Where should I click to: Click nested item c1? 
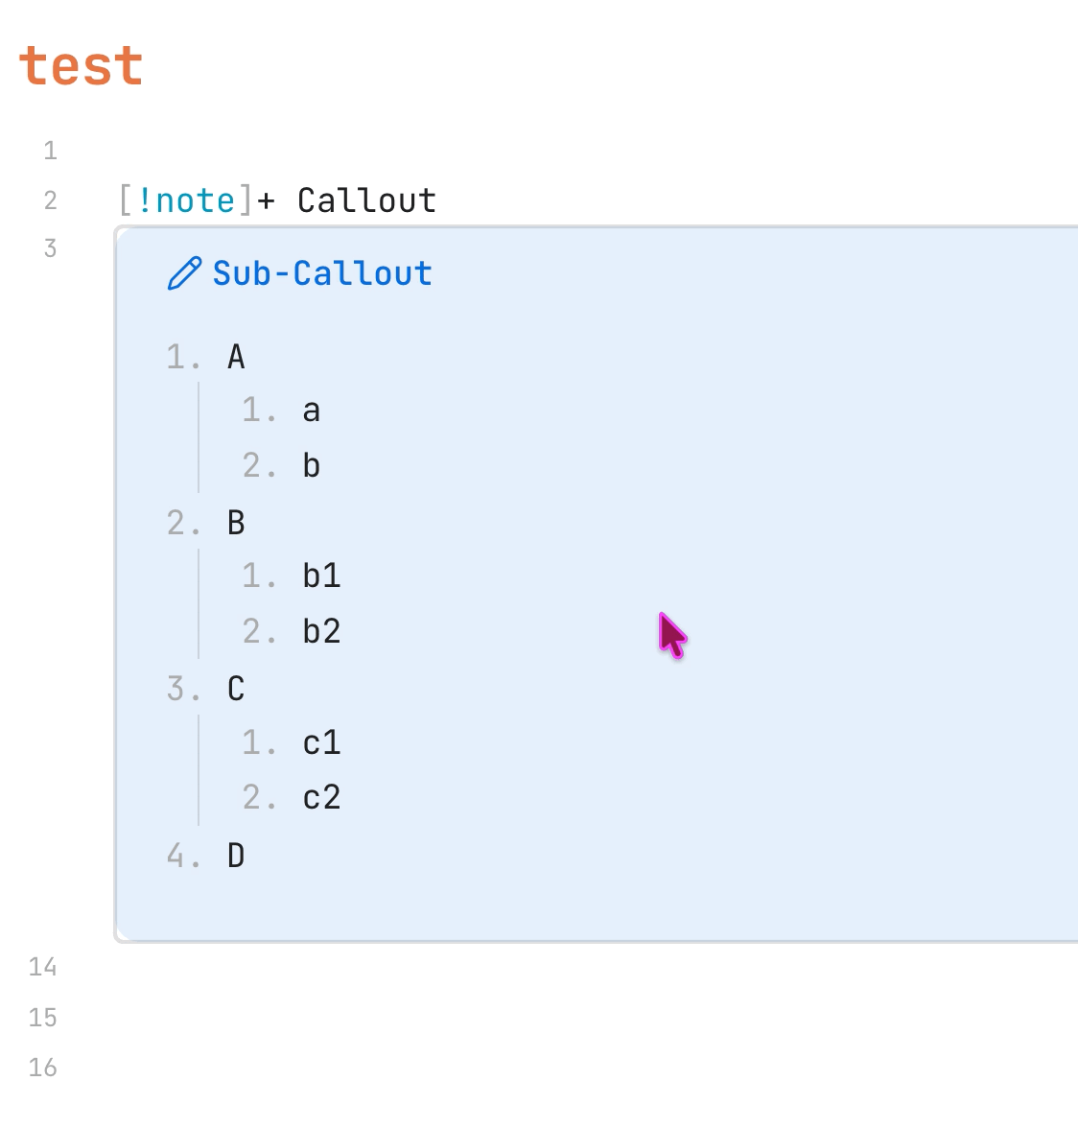[x=321, y=742]
